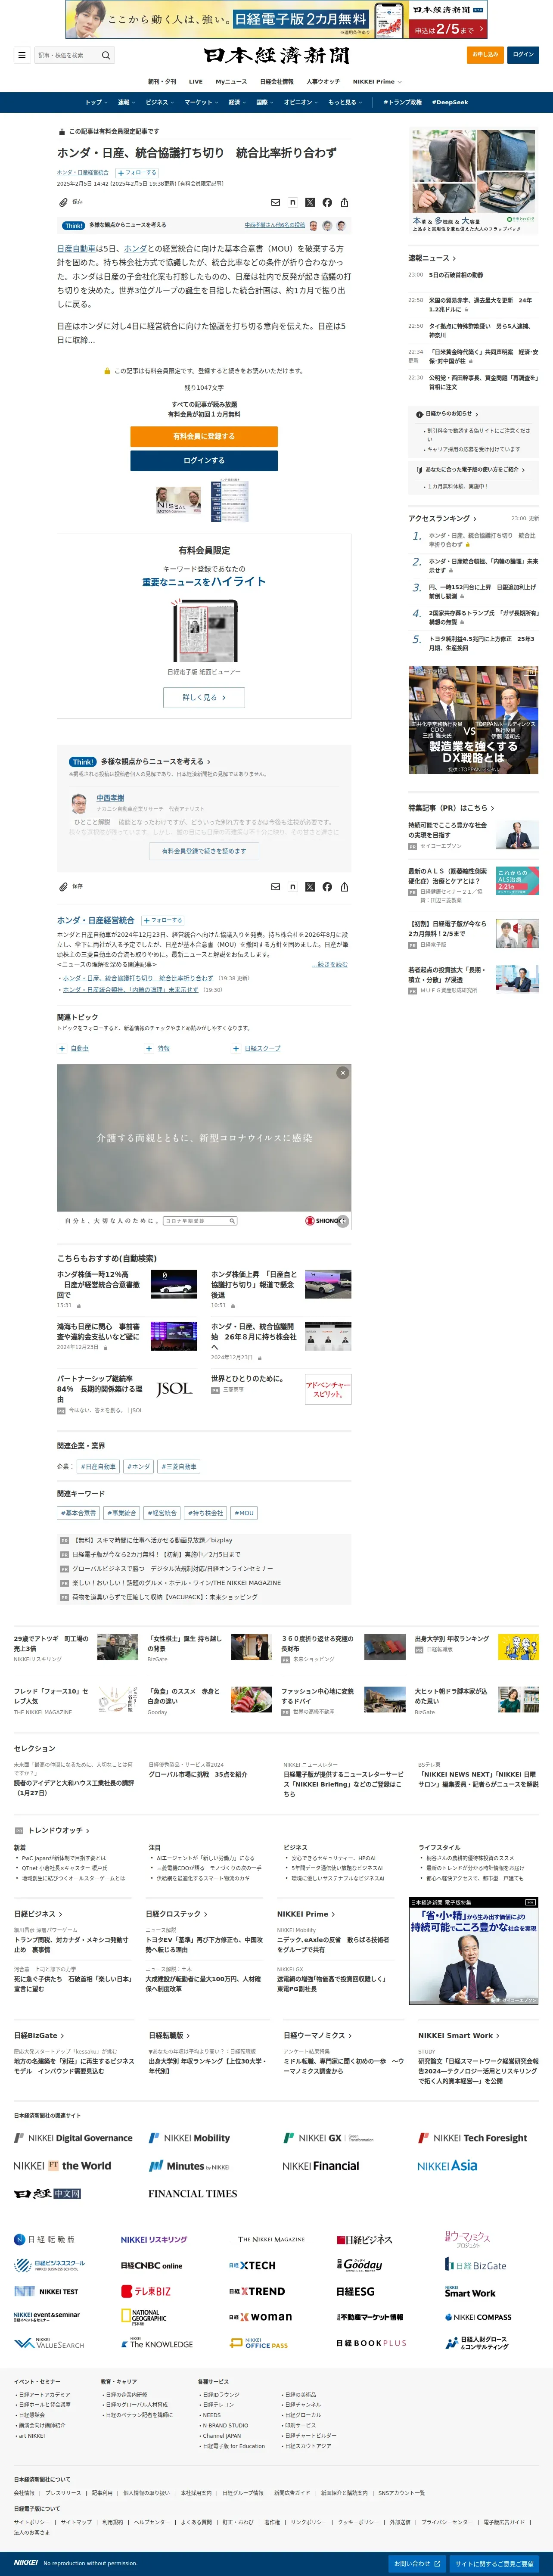Viewport: 553px width, 2576px height.
Task: Open #DeepSeek hashtag link
Action: 450,102
